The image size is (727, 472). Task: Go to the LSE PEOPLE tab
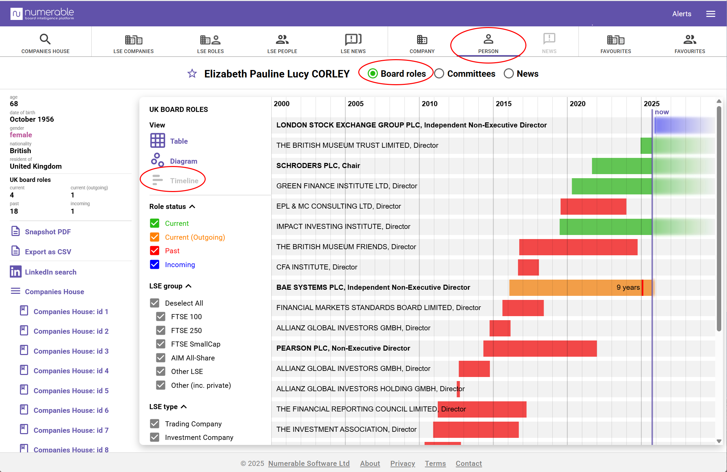tap(282, 44)
